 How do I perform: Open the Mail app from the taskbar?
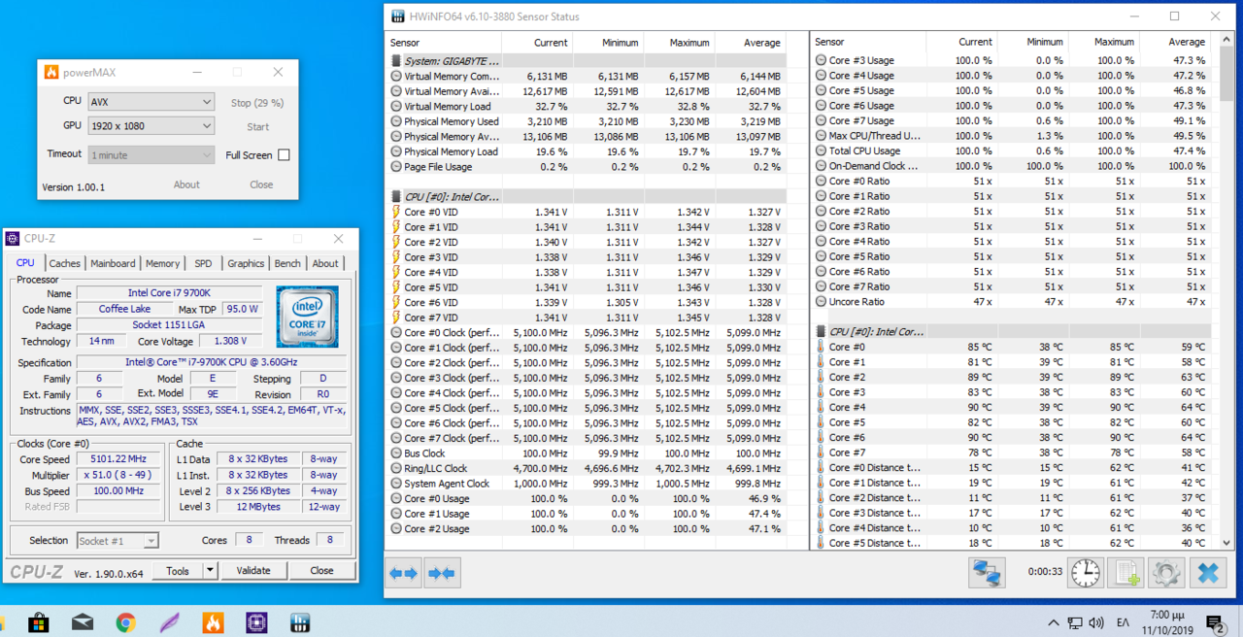pos(83,622)
